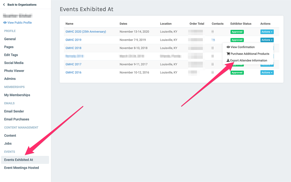Click the download icon for Export Attendee

click(228, 61)
